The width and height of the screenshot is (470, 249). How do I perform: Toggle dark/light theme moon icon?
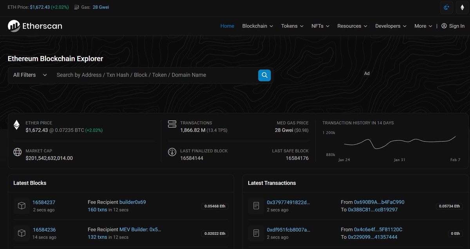point(446,7)
